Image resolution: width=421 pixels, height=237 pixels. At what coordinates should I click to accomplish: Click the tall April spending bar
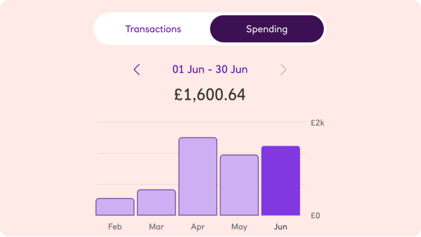[197, 176]
